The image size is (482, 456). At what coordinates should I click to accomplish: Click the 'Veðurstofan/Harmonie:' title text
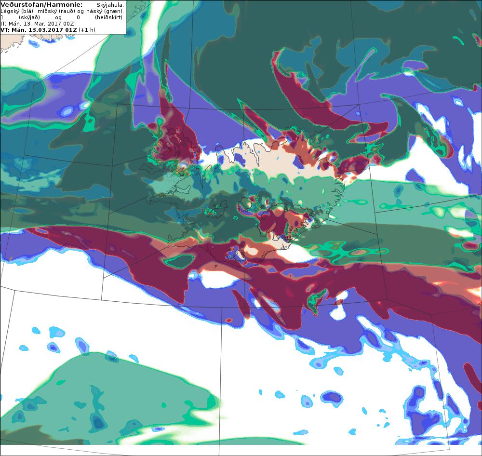tap(41, 5)
